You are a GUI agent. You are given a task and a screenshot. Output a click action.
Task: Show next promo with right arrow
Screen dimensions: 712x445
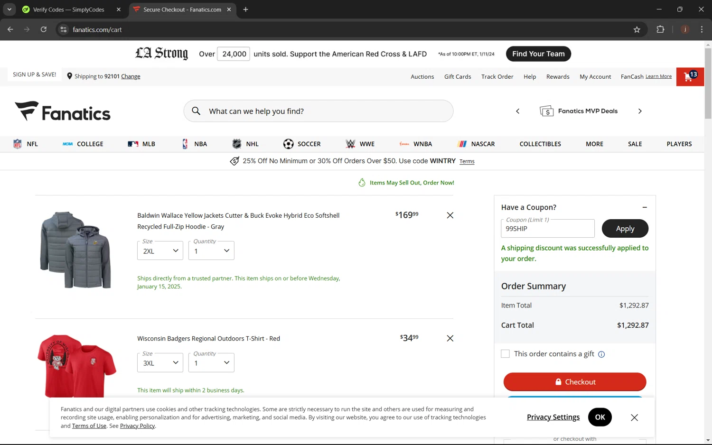tap(639, 111)
